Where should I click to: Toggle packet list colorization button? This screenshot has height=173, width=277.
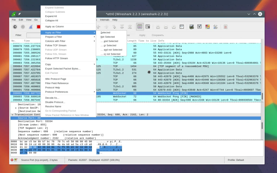140,27
